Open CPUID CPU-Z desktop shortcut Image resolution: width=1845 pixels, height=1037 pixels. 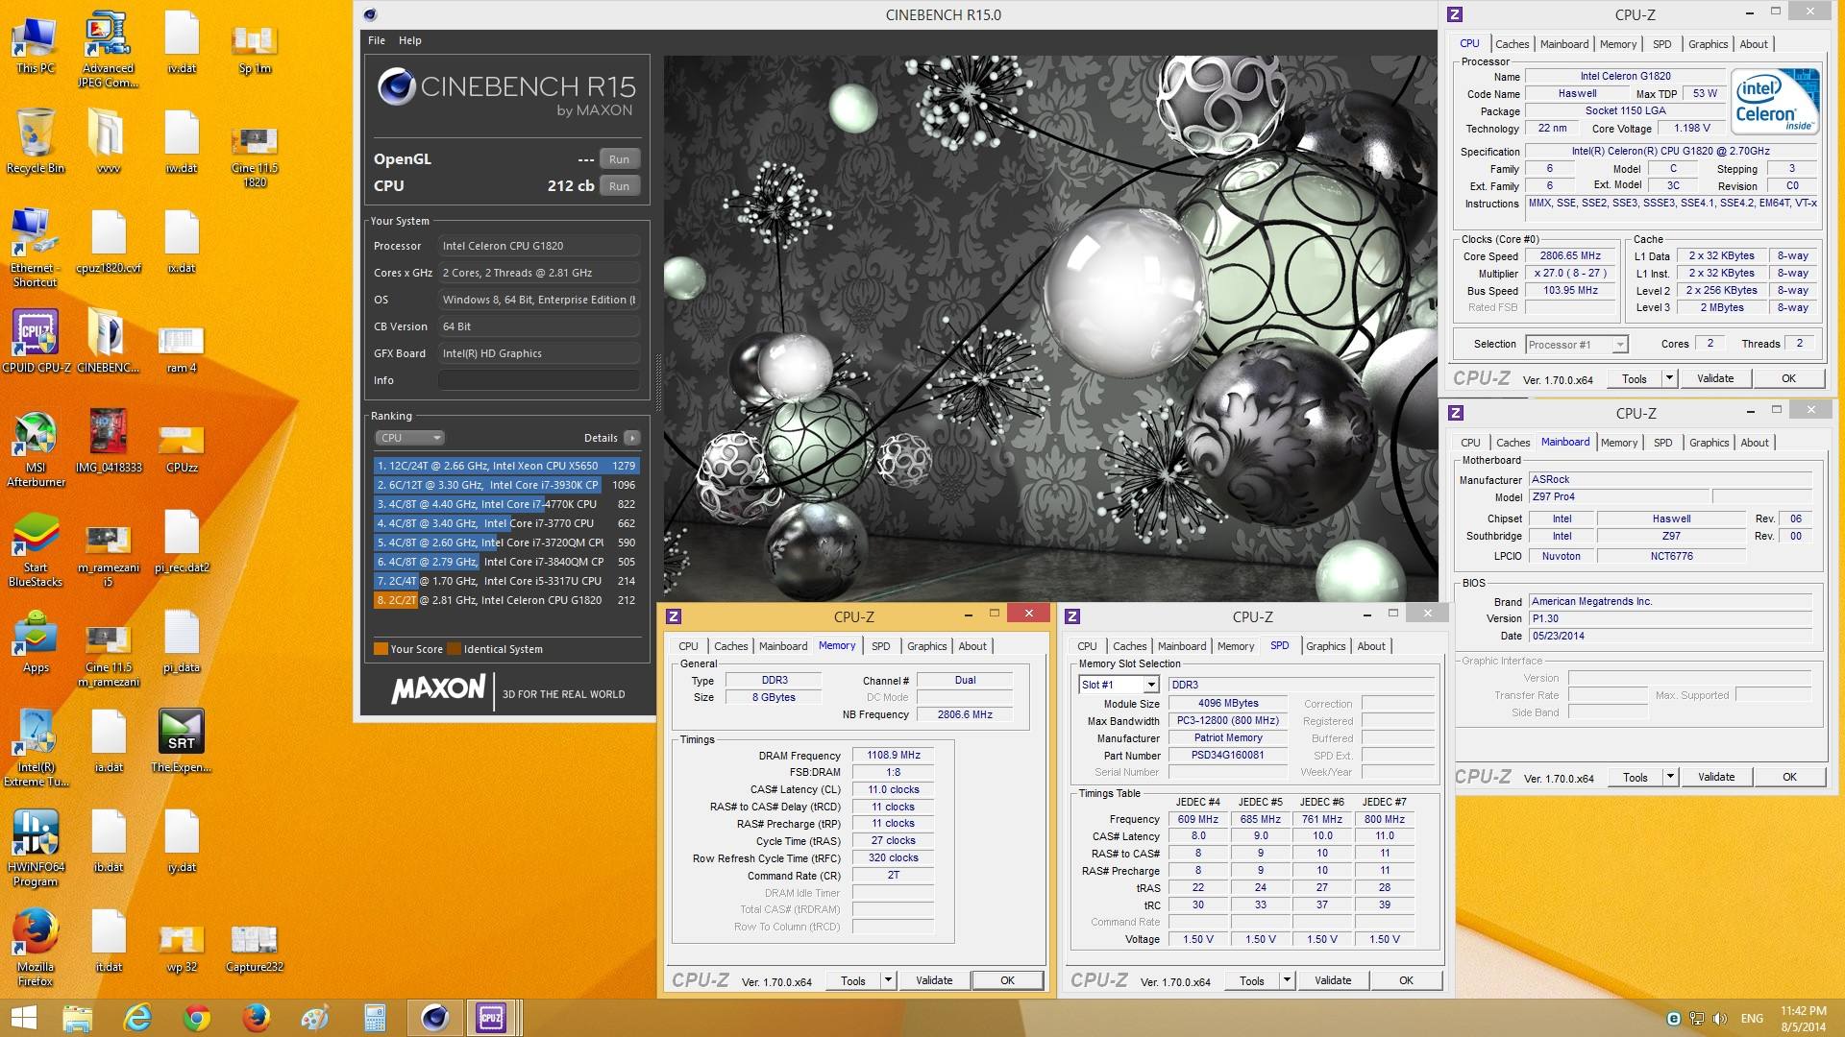tap(36, 342)
